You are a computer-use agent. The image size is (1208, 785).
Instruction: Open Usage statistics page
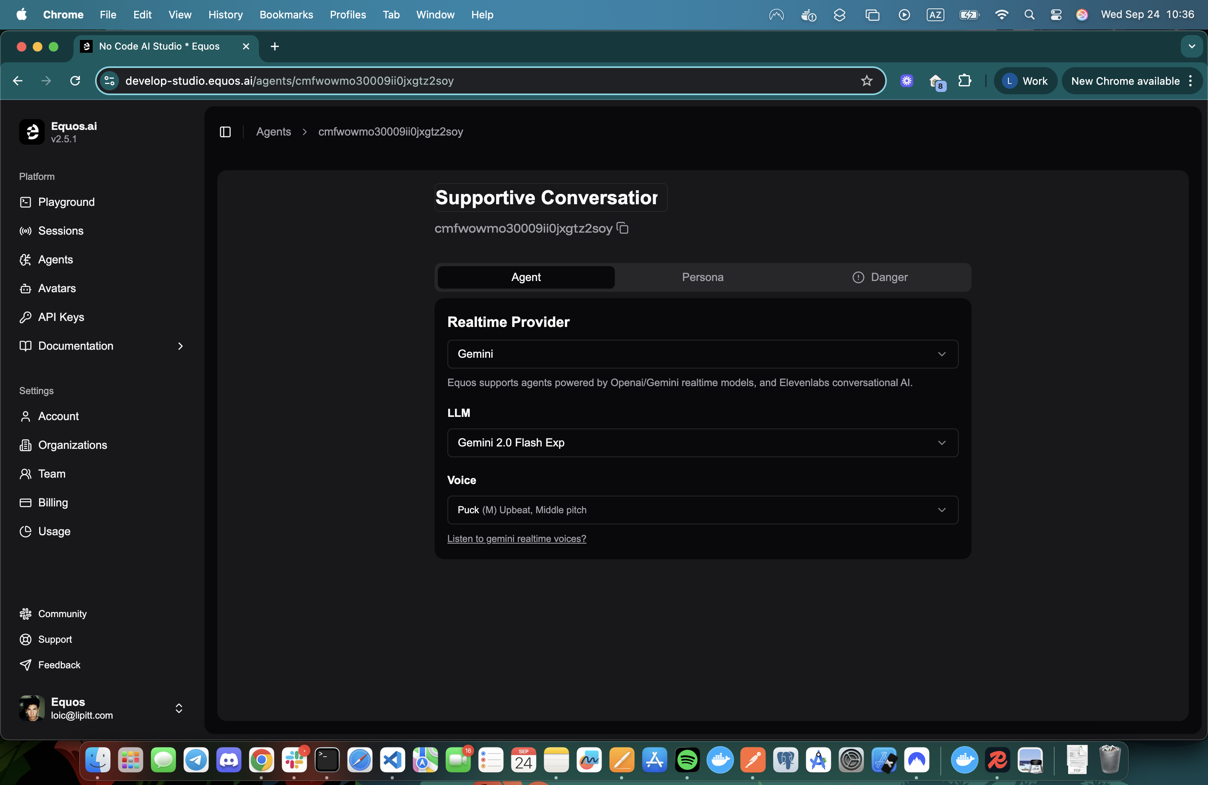click(54, 531)
